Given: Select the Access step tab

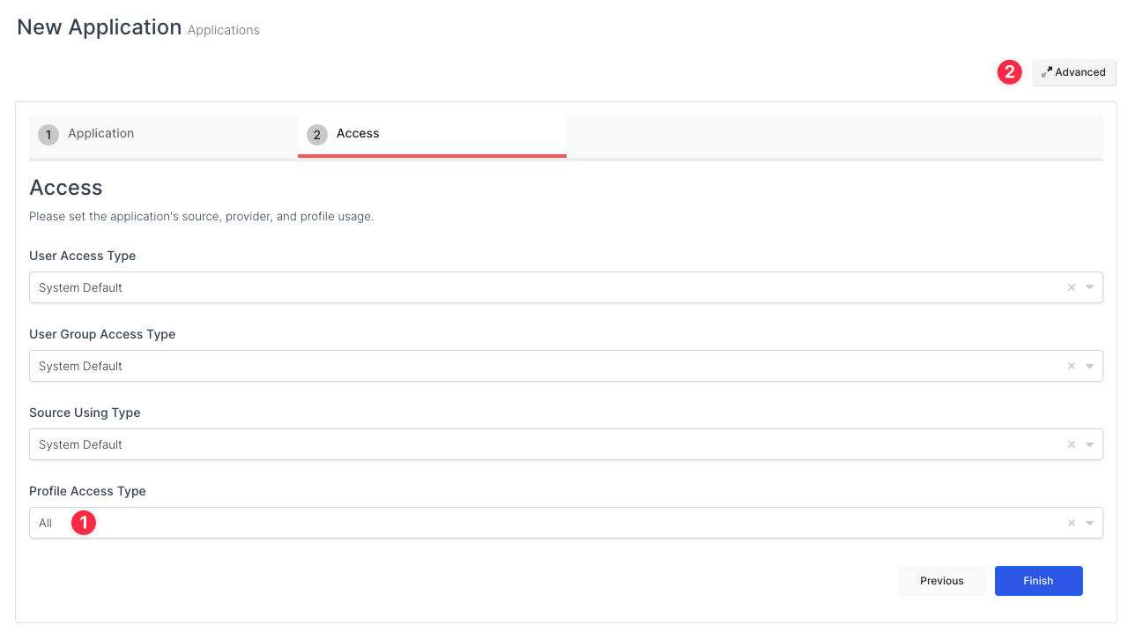Looking at the screenshot, I should pos(357,134).
